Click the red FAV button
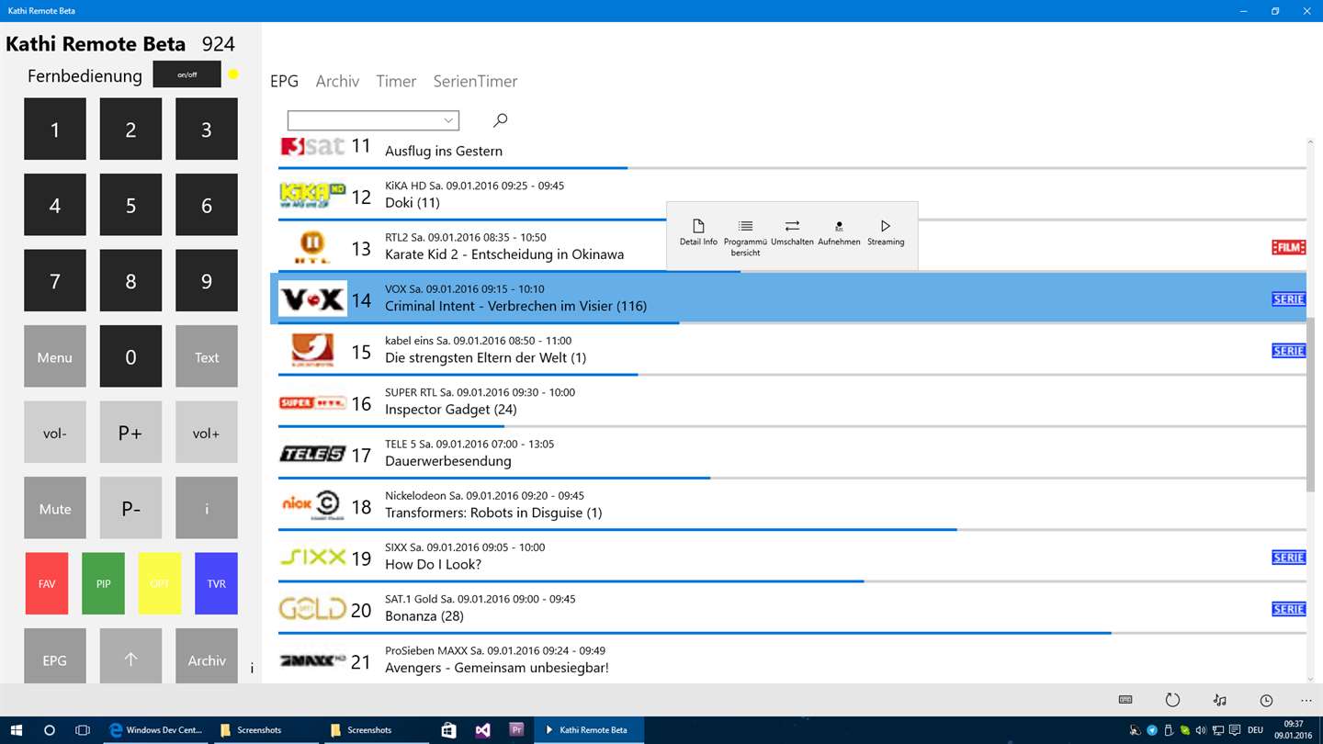This screenshot has width=1323, height=744. [x=47, y=583]
